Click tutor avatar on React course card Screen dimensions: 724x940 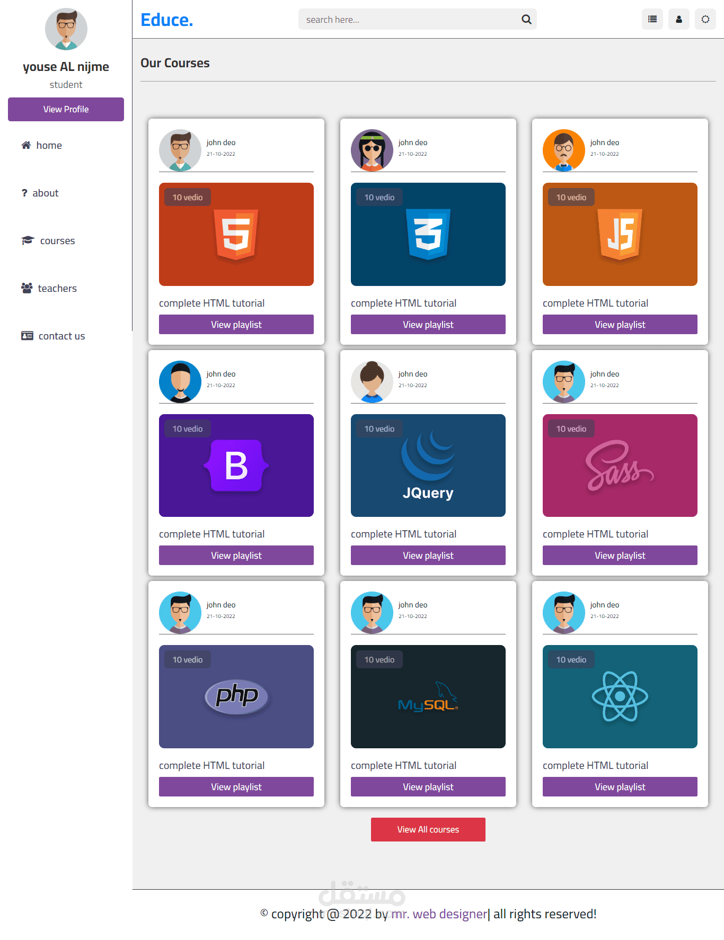pyautogui.click(x=564, y=613)
